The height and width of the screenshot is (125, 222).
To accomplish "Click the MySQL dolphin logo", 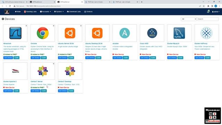I will (179, 33).
